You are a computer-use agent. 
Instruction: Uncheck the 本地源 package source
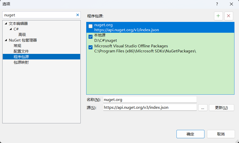click(x=91, y=37)
